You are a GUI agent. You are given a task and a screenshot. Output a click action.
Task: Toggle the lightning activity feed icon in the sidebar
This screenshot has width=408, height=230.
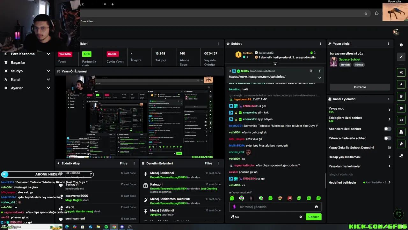401,84
